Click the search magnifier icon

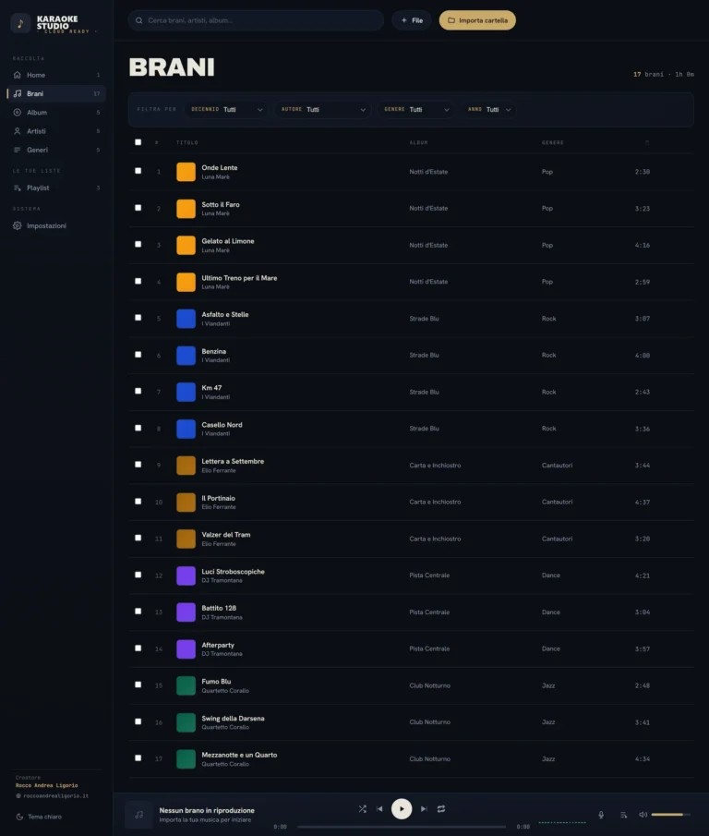tap(139, 20)
